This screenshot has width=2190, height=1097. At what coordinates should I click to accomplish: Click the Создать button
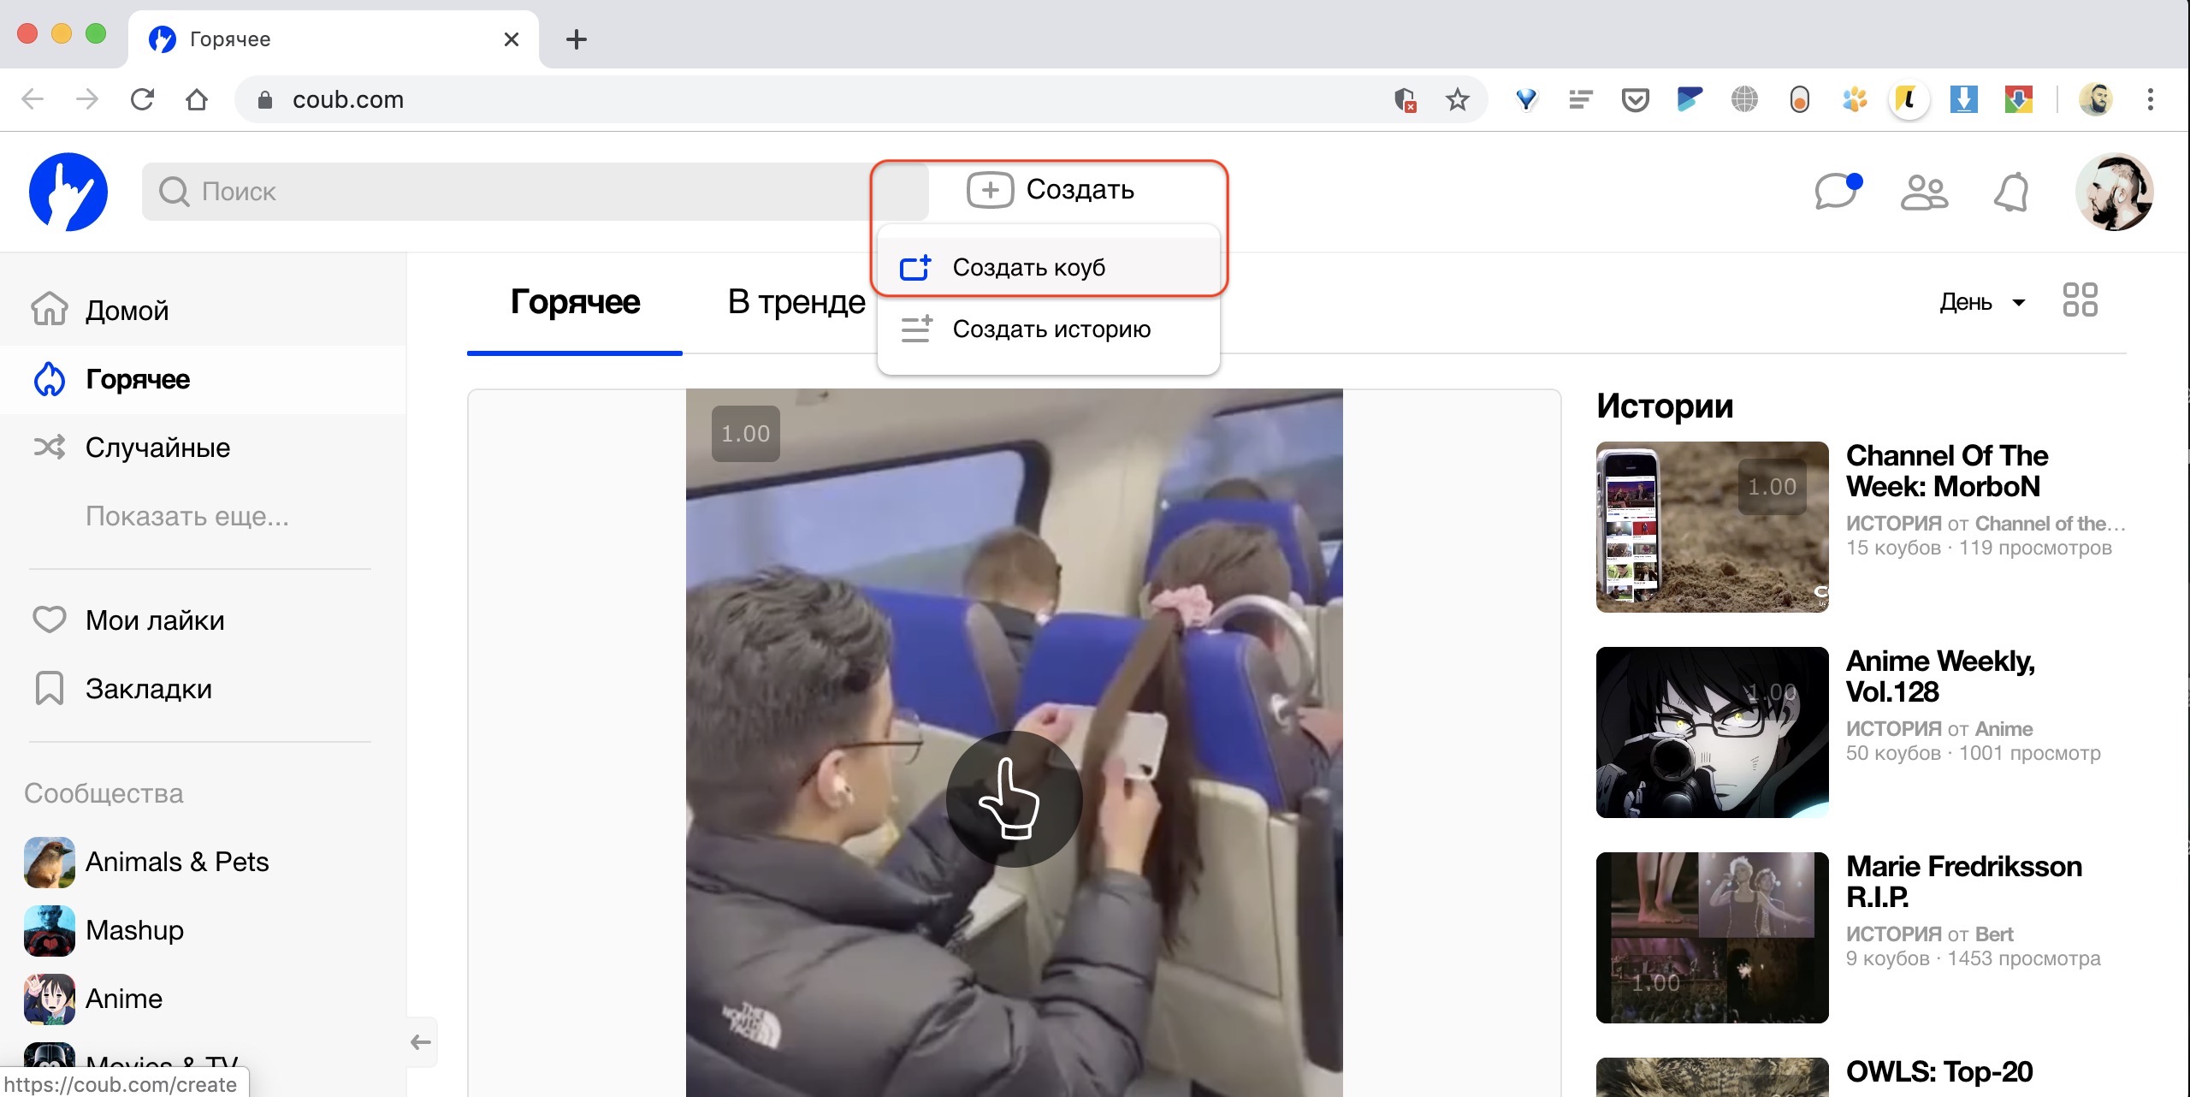coord(1051,190)
